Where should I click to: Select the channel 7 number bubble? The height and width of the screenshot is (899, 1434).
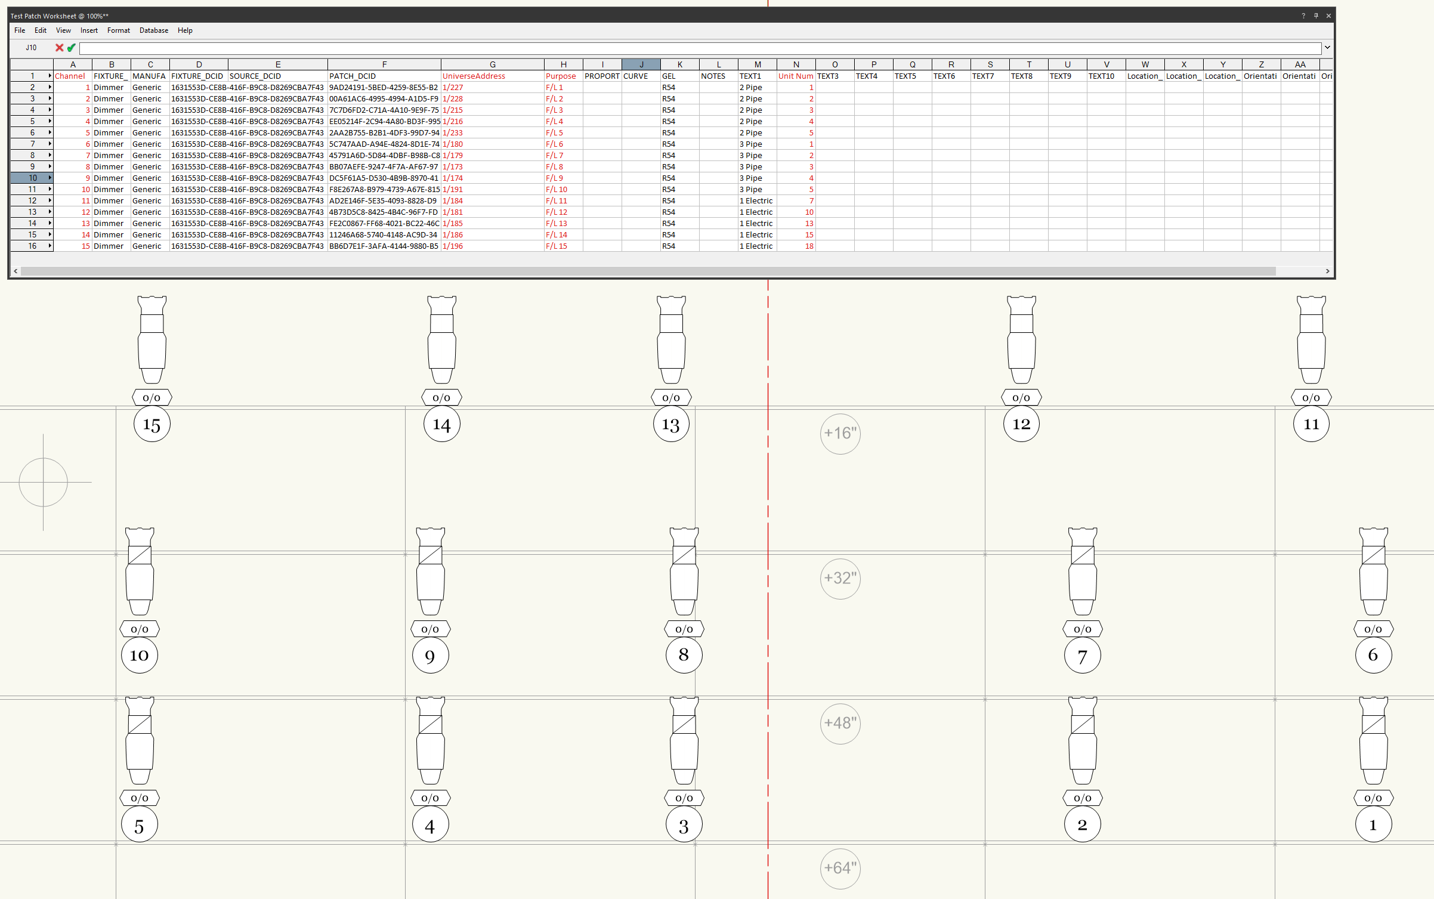pos(1083,655)
